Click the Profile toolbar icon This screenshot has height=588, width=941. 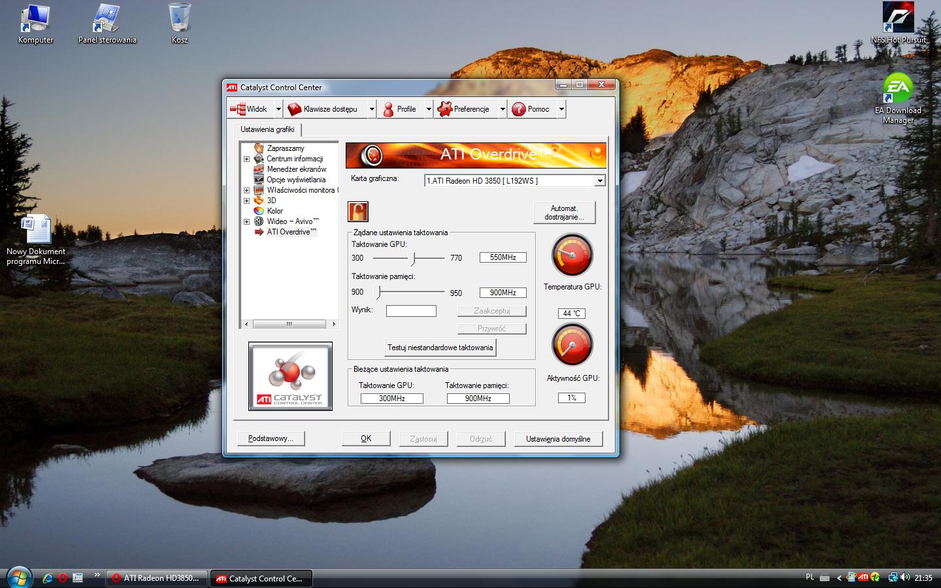(x=388, y=109)
